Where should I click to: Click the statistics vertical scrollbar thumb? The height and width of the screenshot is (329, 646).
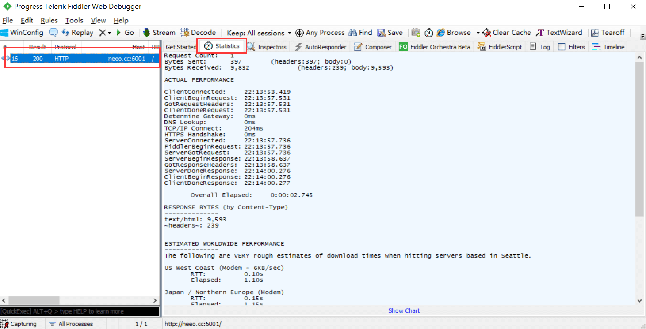(640, 139)
